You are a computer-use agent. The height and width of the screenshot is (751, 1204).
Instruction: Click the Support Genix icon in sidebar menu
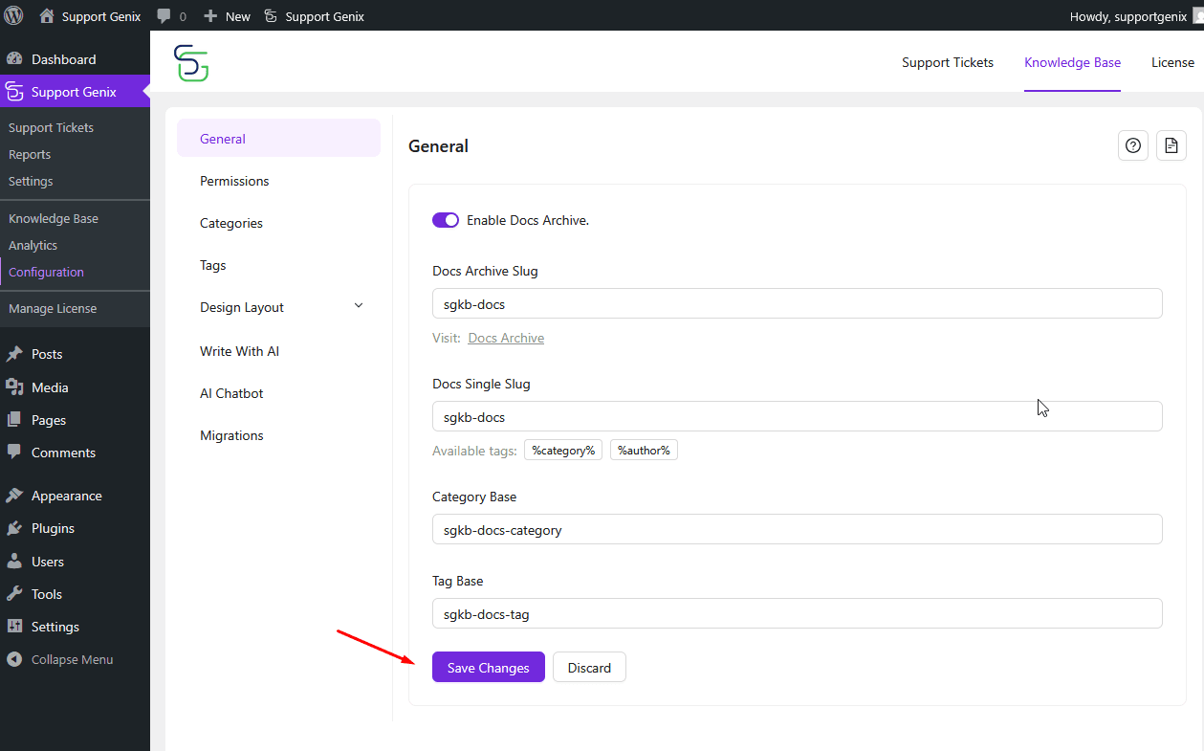tap(14, 92)
